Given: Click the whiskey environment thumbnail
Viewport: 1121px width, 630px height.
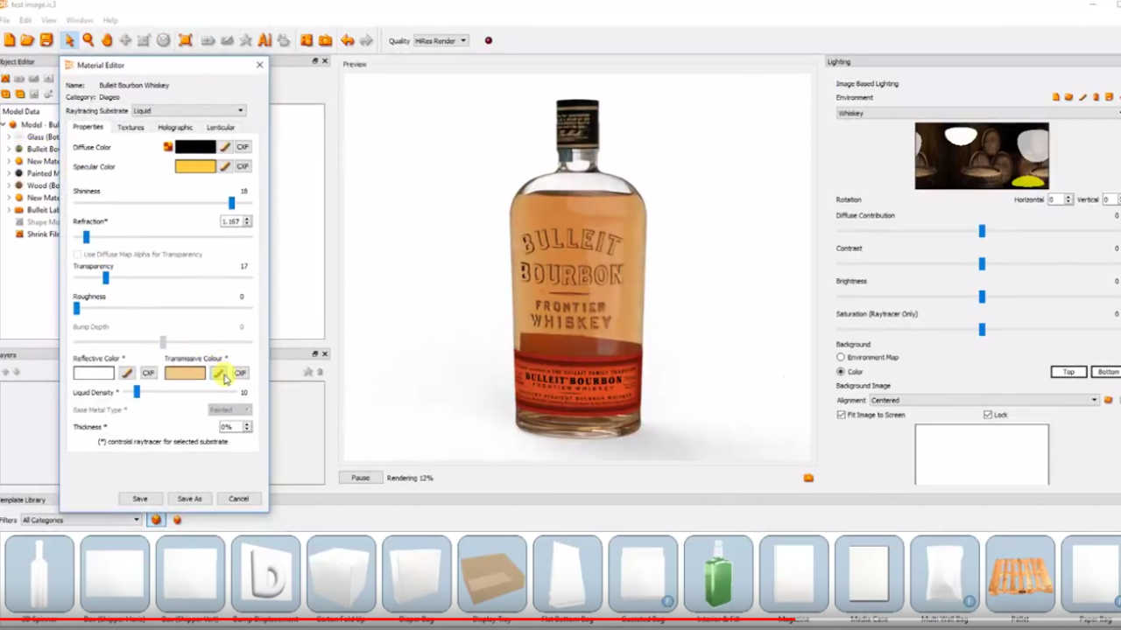Looking at the screenshot, I should pos(982,156).
